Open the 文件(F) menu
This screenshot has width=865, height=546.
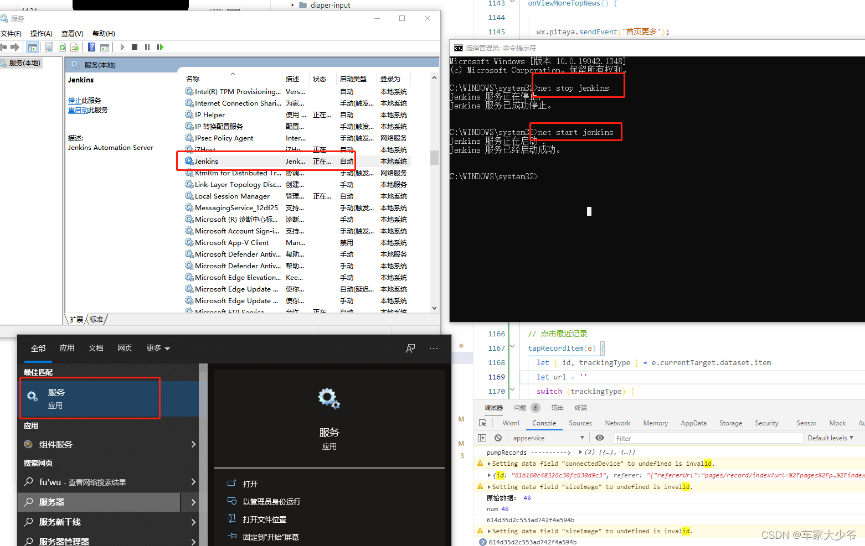coord(11,34)
